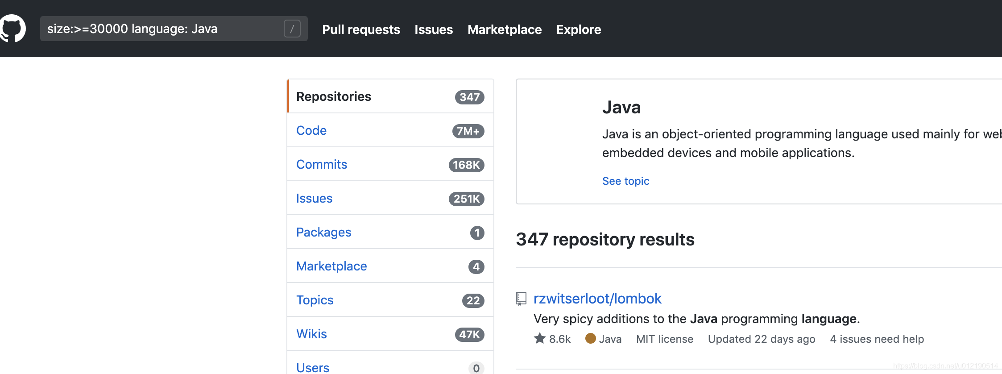Click the GitHub Octocat logo
Viewport: 1002px width, 374px height.
coord(12,29)
